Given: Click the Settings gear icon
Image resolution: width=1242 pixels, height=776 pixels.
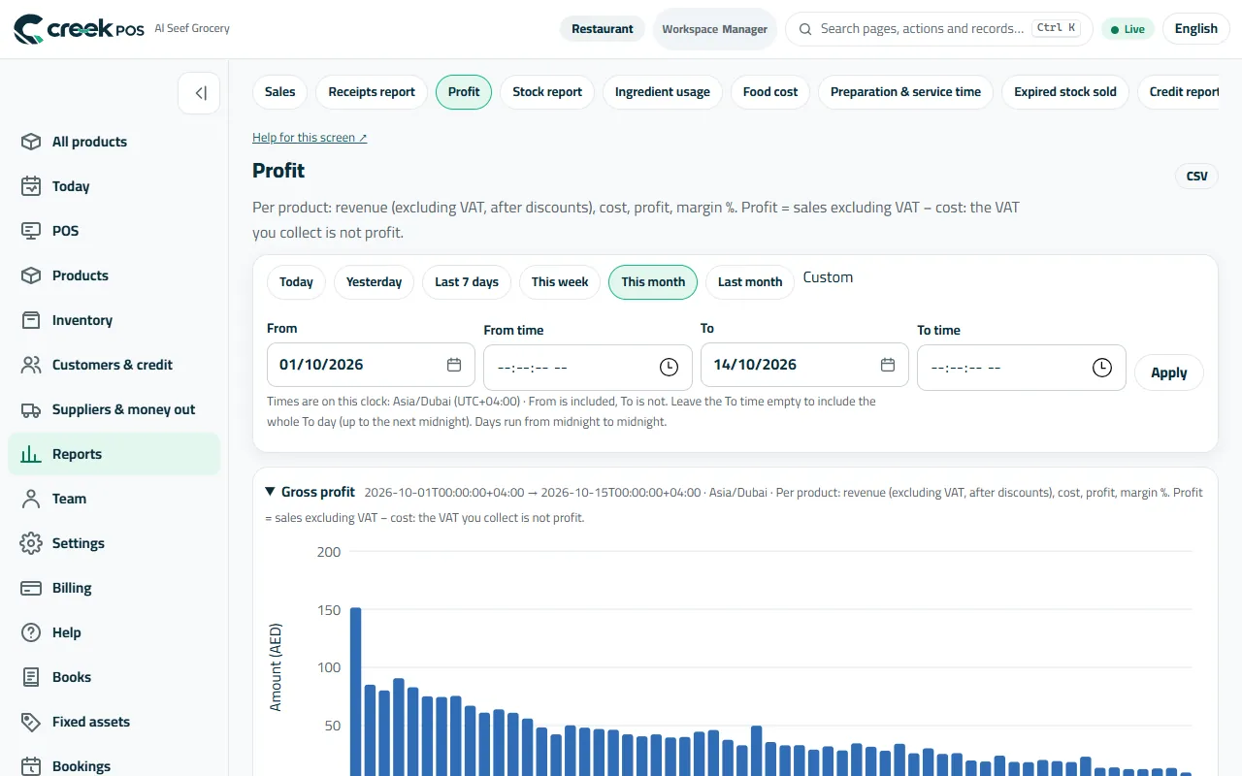Looking at the screenshot, I should pyautogui.click(x=31, y=543).
